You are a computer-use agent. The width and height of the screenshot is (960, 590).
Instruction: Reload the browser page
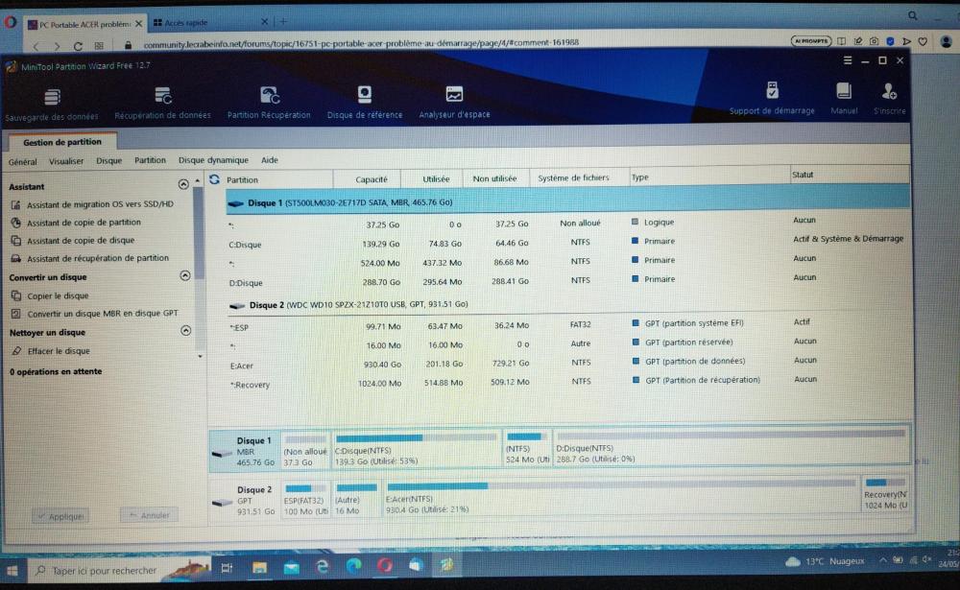(78, 46)
